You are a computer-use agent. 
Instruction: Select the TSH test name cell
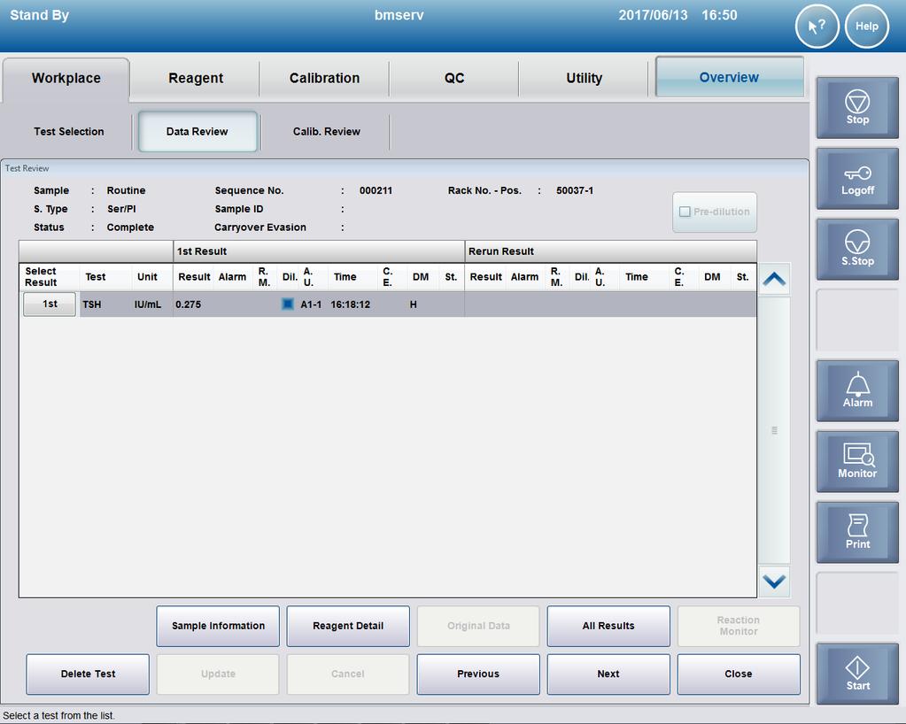92,304
